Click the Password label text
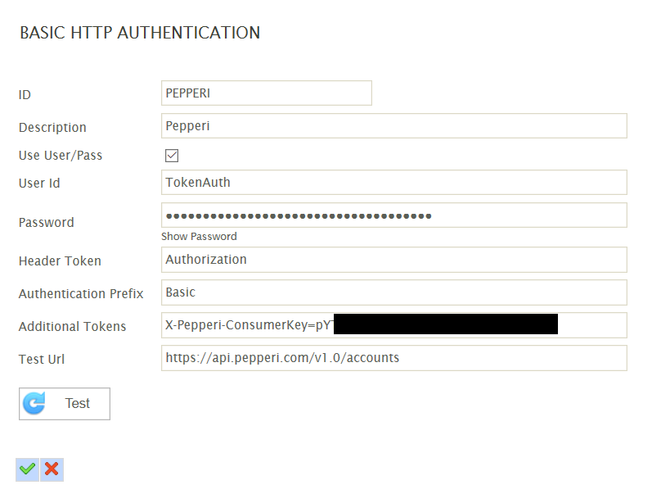Screen dimensions: 652x494 click(46, 223)
